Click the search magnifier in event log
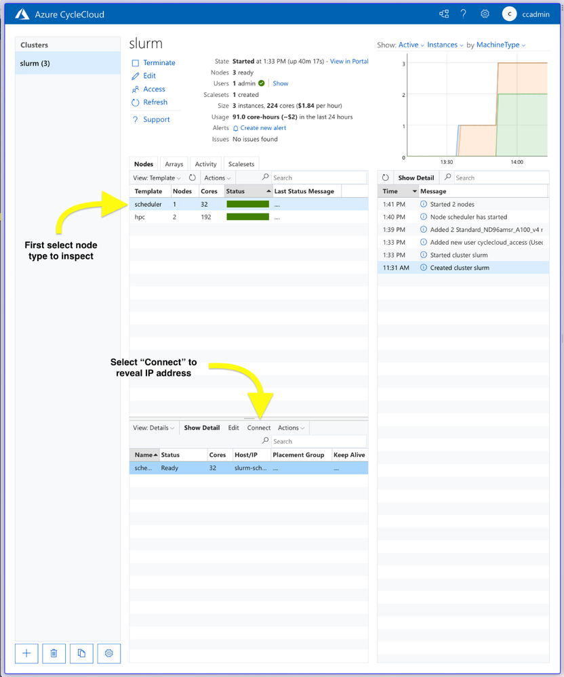Image resolution: width=564 pixels, height=677 pixels. coord(448,177)
